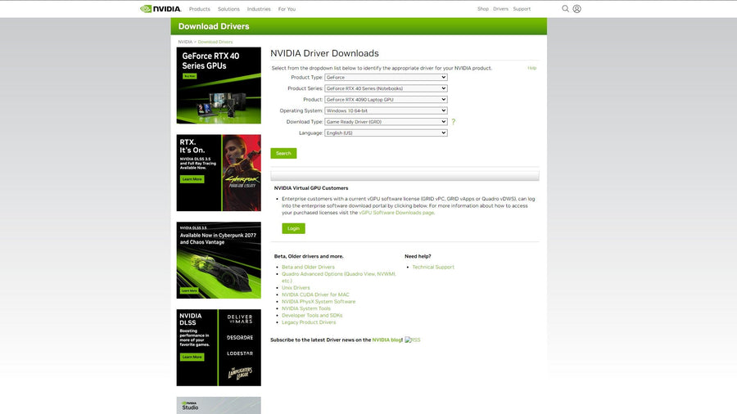Click the Download Drivers breadcrumb link

point(215,42)
